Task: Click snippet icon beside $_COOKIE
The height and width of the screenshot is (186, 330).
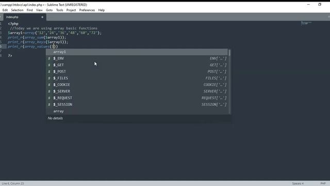Action: click(x=49, y=85)
